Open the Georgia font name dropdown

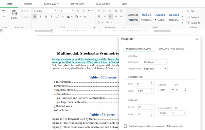pos(45,11)
